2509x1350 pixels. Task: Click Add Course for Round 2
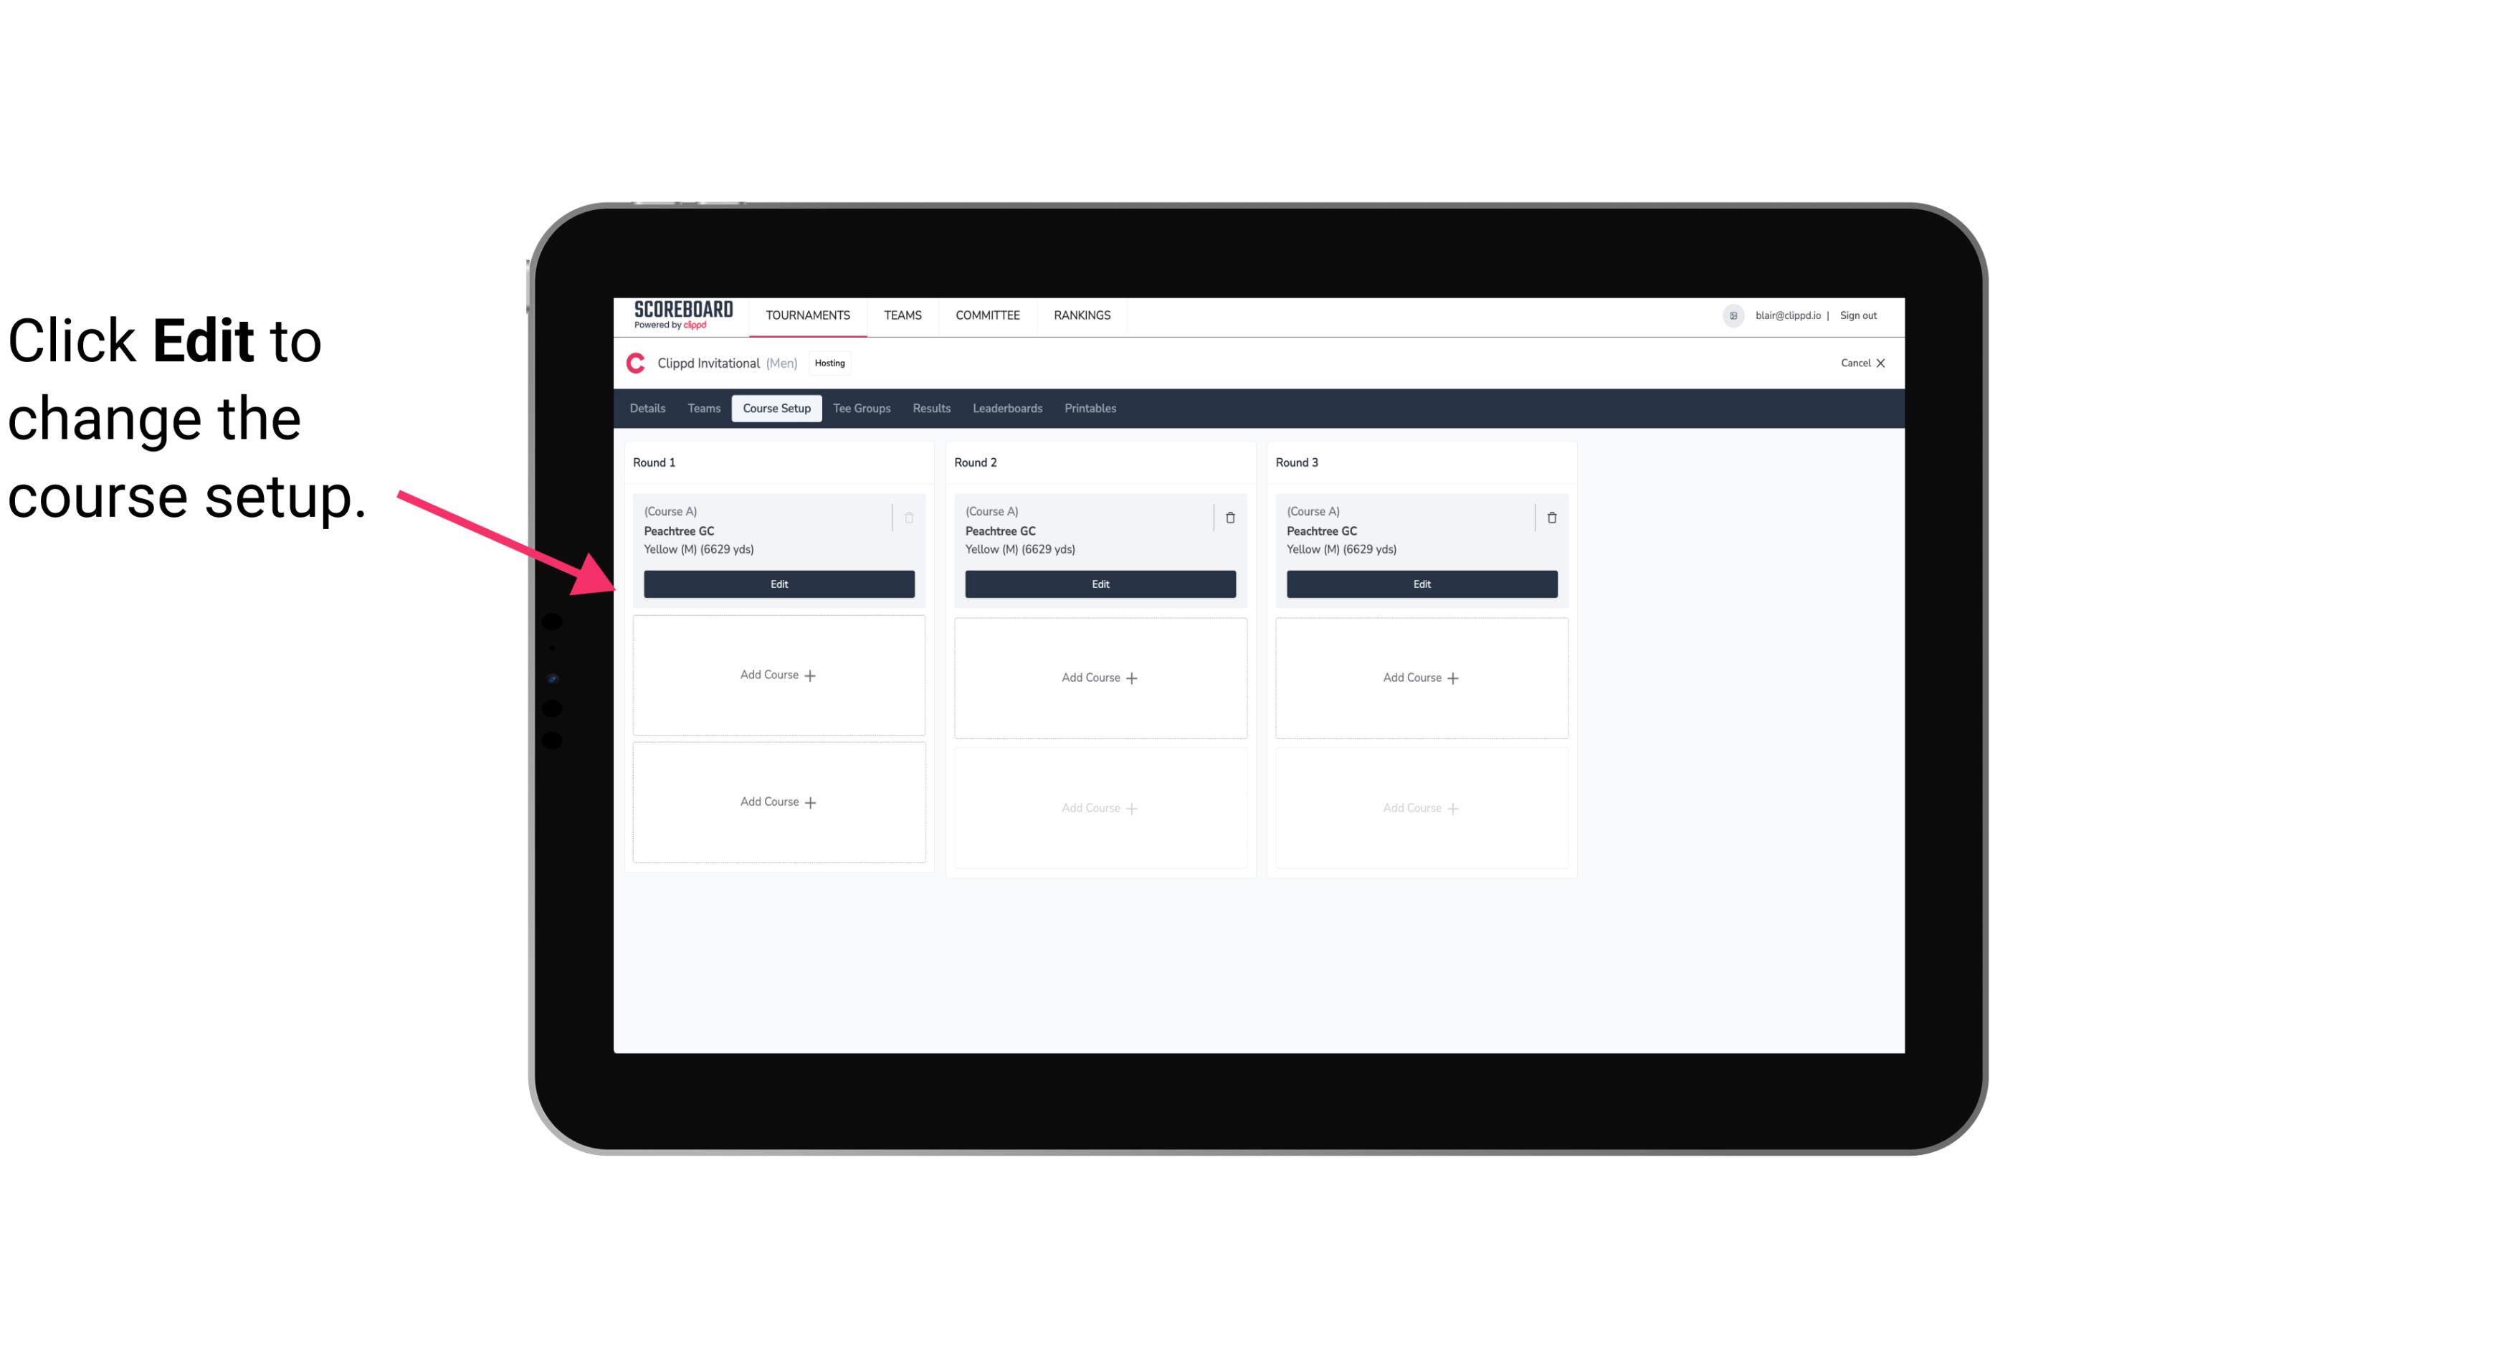pyautogui.click(x=1098, y=675)
